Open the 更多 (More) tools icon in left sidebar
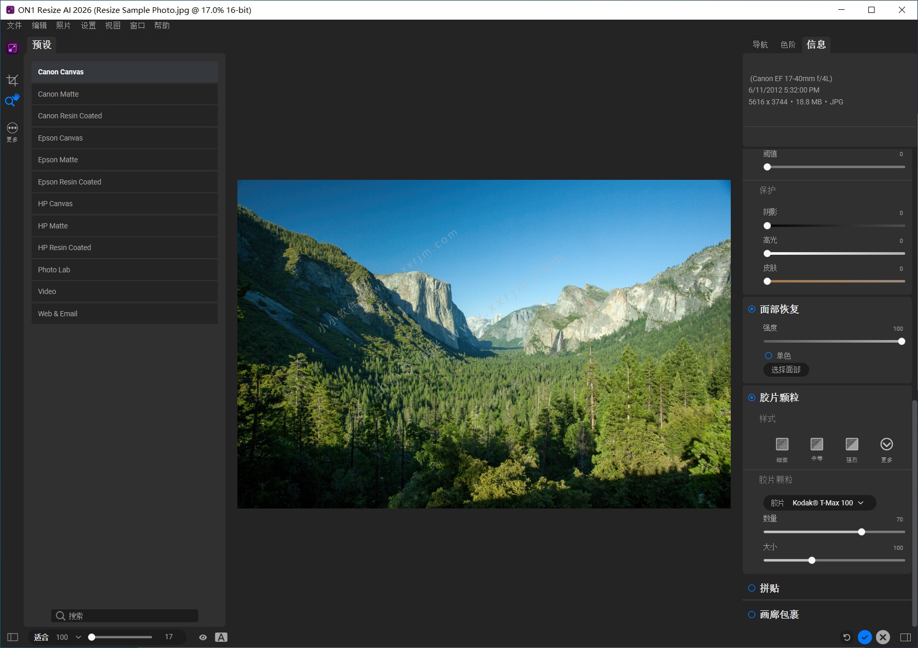This screenshot has height=648, width=918. pos(12,131)
